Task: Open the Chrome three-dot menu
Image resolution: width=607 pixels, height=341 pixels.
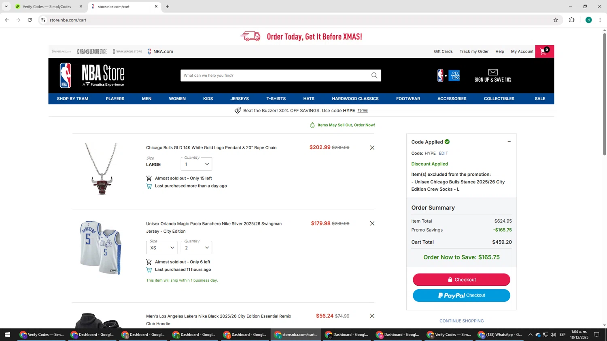Action: pyautogui.click(x=600, y=20)
